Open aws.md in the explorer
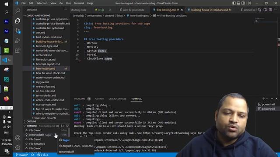This screenshot has height=157, width=280. 41,33
